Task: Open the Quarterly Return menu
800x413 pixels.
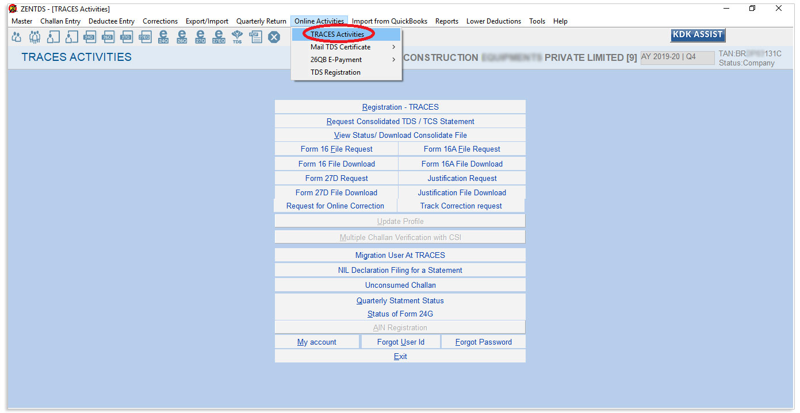Action: 261,21
